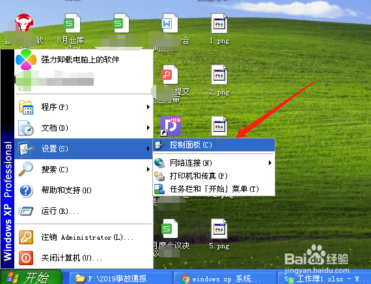Open the 8月仓库 xlsx file icon

(x=72, y=23)
